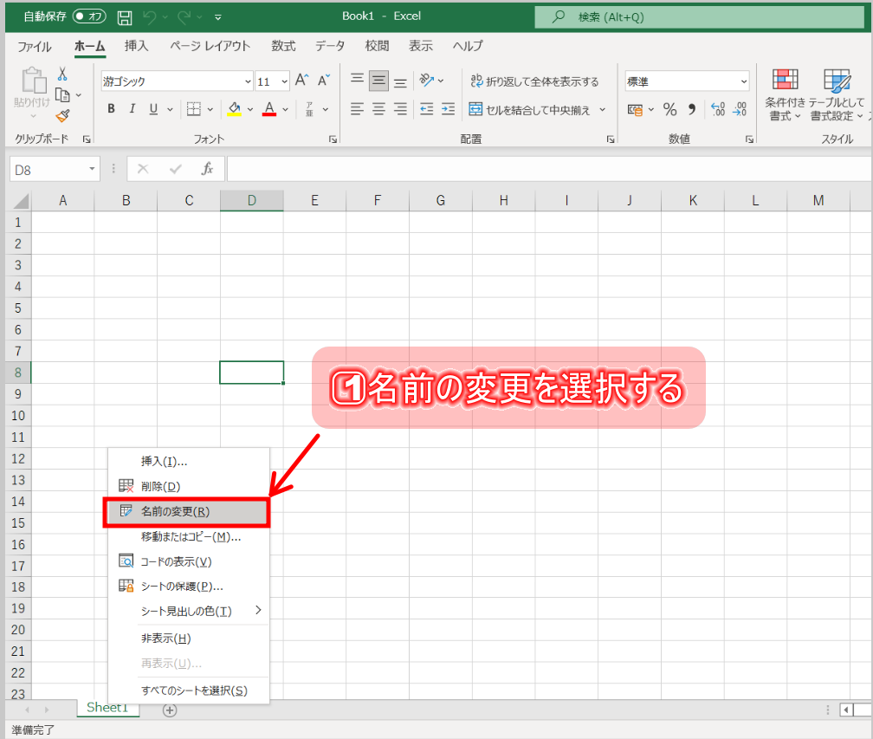Open the conditional formatting button

tap(785, 94)
